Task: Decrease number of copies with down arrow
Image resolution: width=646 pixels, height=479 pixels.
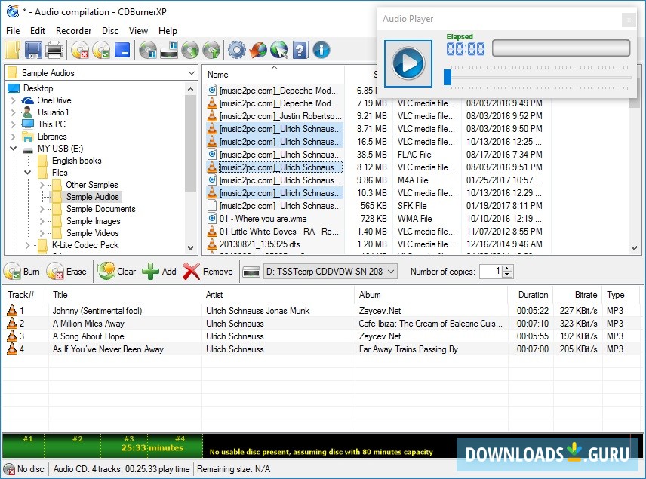Action: click(x=508, y=275)
